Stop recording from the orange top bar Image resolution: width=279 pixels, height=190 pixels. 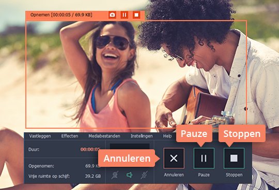coord(136,15)
